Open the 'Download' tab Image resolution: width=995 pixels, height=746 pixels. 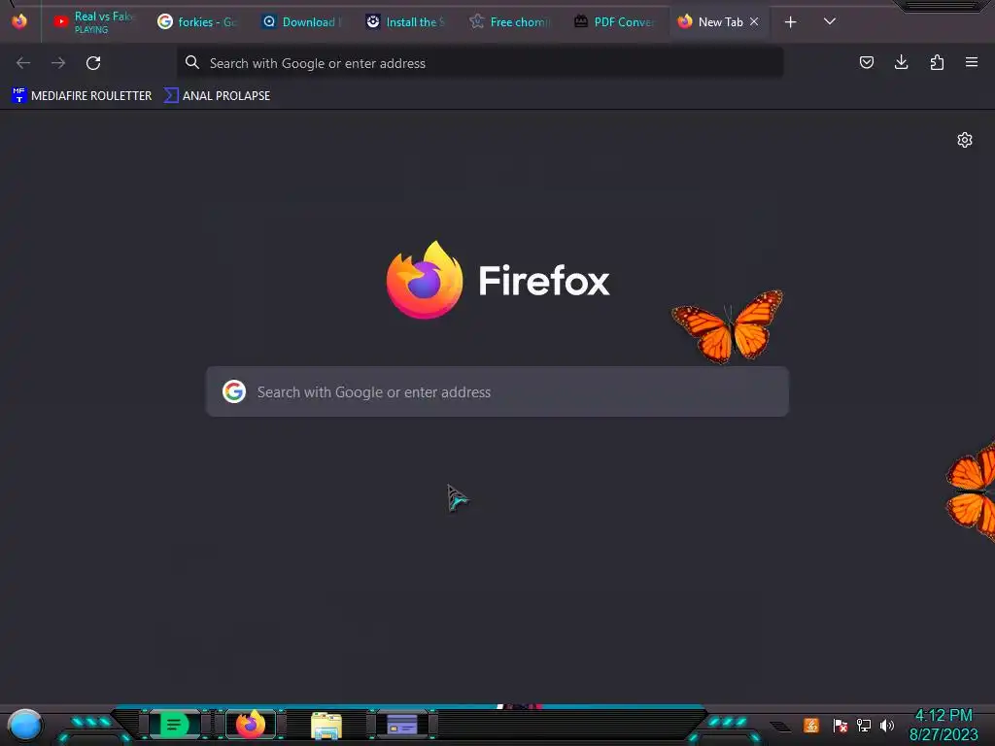tap(302, 21)
